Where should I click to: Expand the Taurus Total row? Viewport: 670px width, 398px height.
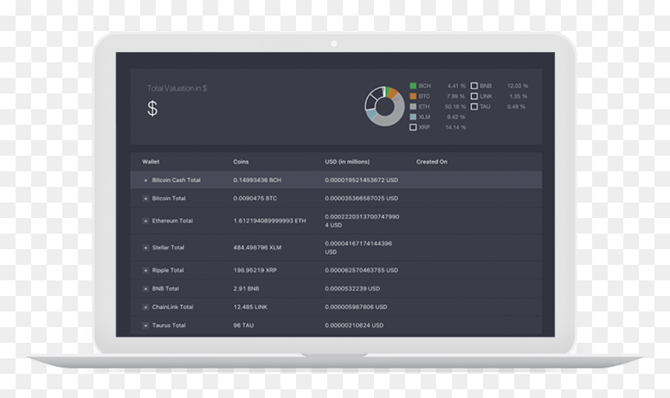pyautogui.click(x=145, y=326)
